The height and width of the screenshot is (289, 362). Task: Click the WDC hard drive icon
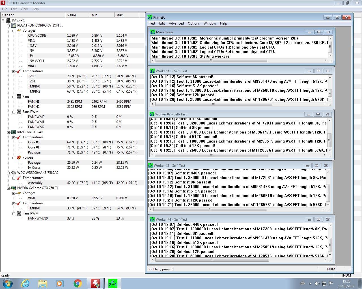point(14,173)
